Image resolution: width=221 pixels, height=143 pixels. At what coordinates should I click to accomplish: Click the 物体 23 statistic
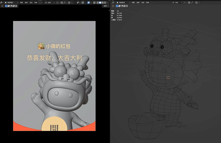115,11
